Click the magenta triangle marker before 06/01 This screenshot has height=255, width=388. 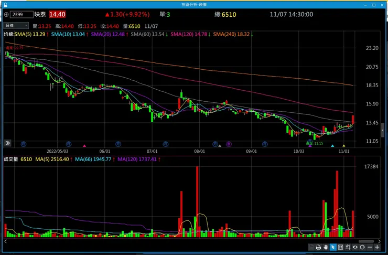coord(84,146)
